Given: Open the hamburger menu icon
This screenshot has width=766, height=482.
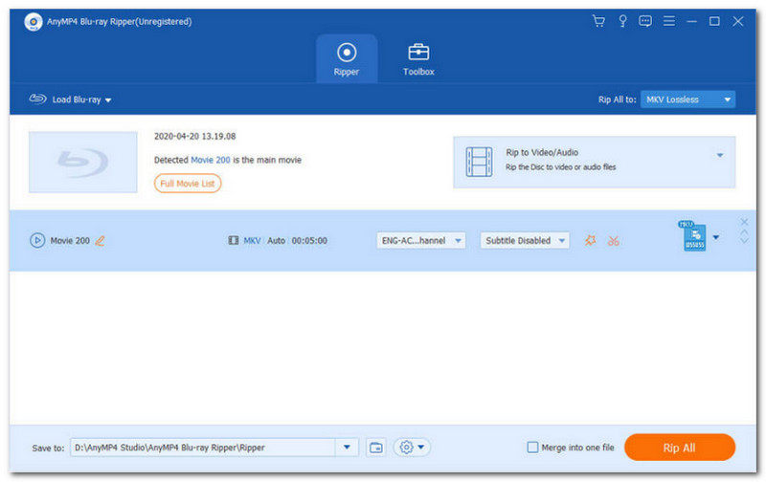Looking at the screenshot, I should tap(668, 21).
